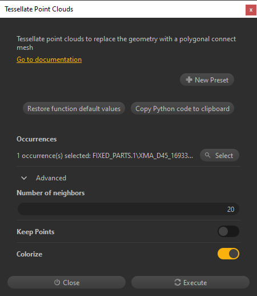This screenshot has width=257, height=296.
Task: Click the Tessellate Point Clouds title bar
Action: [122, 9]
